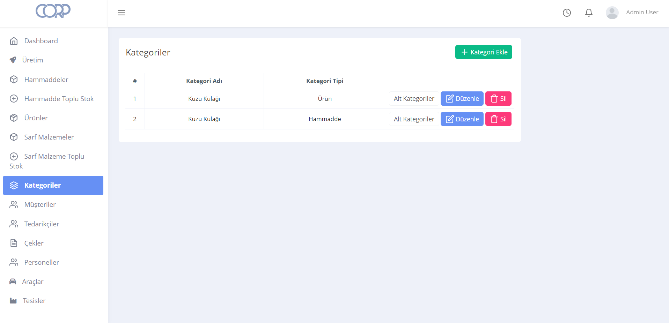Open the Admin User account dropdown

(642, 13)
